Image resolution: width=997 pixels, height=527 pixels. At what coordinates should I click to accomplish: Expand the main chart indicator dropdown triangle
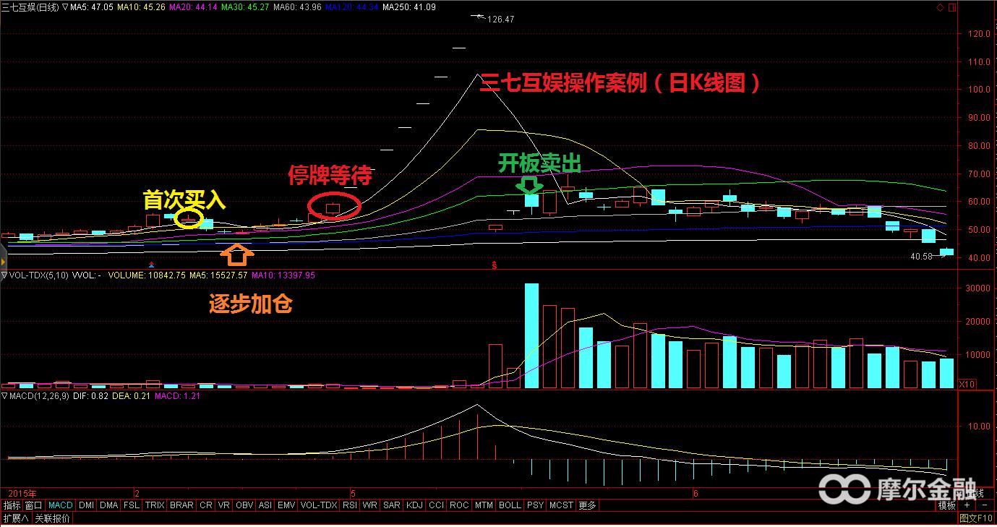tap(65, 7)
